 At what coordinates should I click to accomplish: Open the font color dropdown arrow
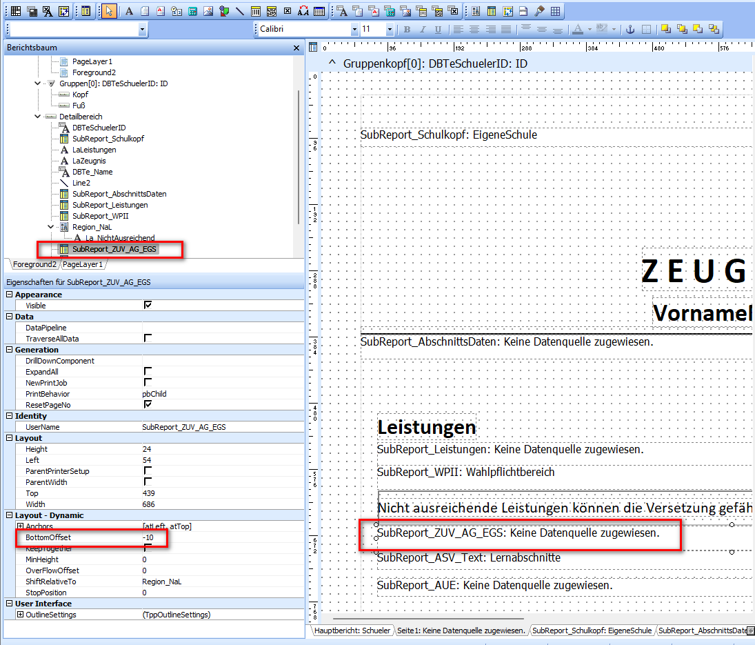pos(590,30)
